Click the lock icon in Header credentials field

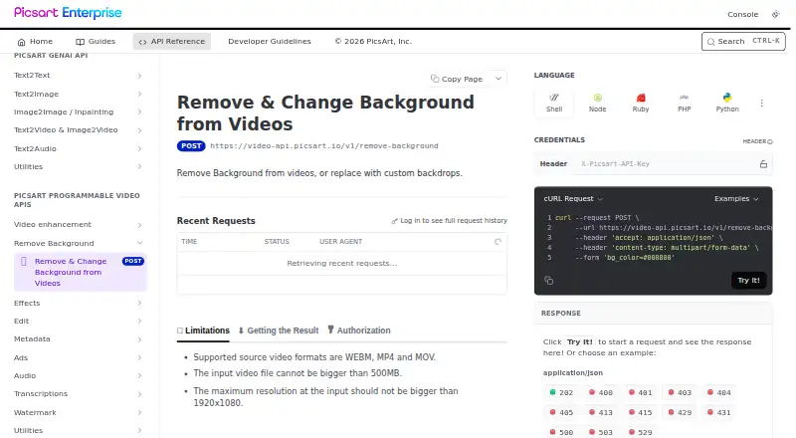pos(763,164)
